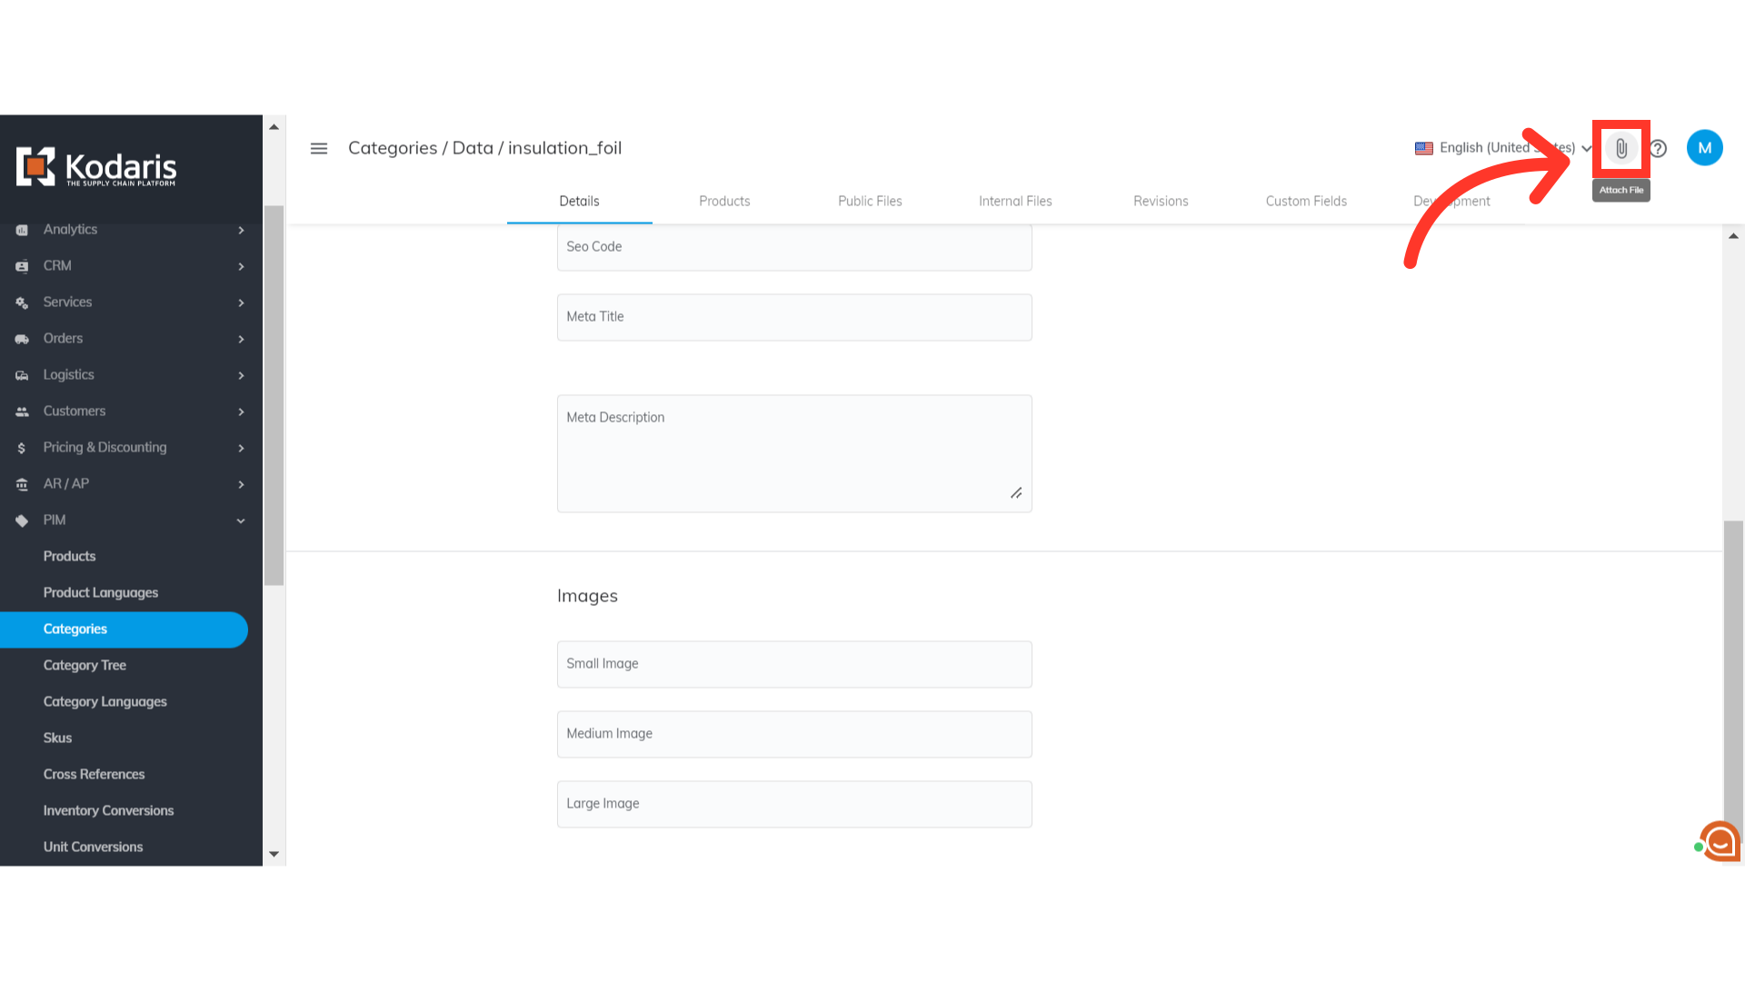Click the Attach File paperclip icon
Screen dimensions: 1745x981
(x=1620, y=148)
